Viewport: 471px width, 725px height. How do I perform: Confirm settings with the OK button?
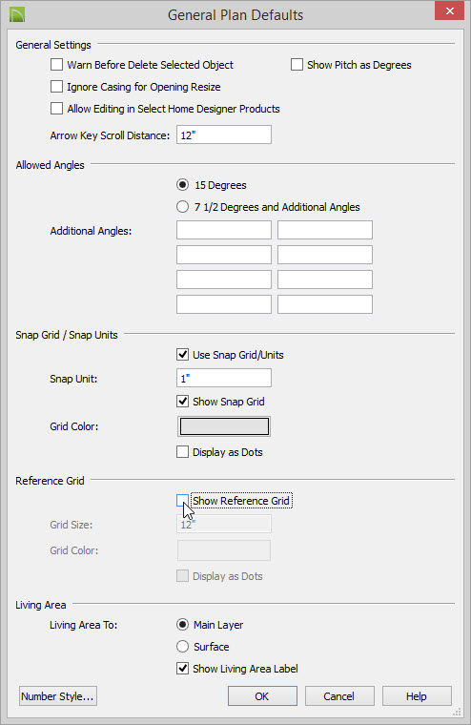pos(262,696)
